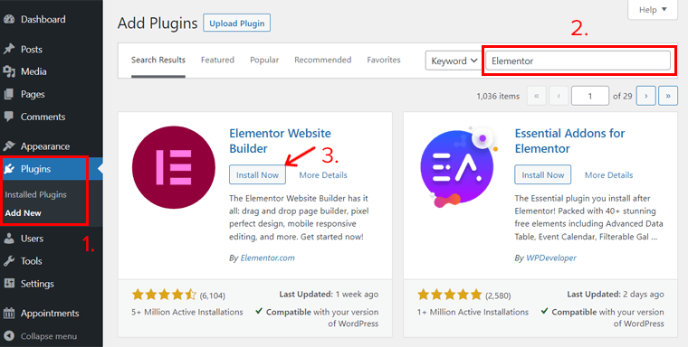The height and width of the screenshot is (347, 688).
Task: Click the Tools wrench icon
Action: (x=9, y=261)
